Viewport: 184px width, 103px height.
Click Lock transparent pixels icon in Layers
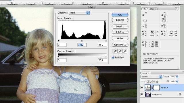point(147,82)
